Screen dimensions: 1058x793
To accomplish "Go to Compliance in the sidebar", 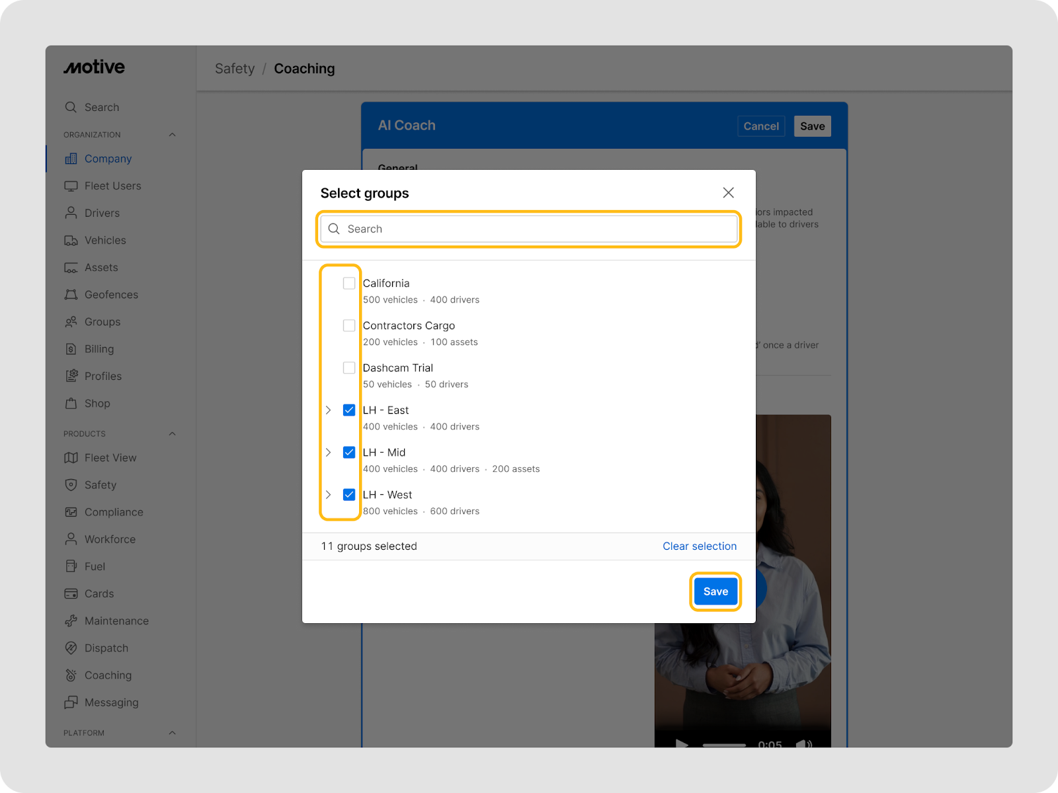I will [113, 512].
